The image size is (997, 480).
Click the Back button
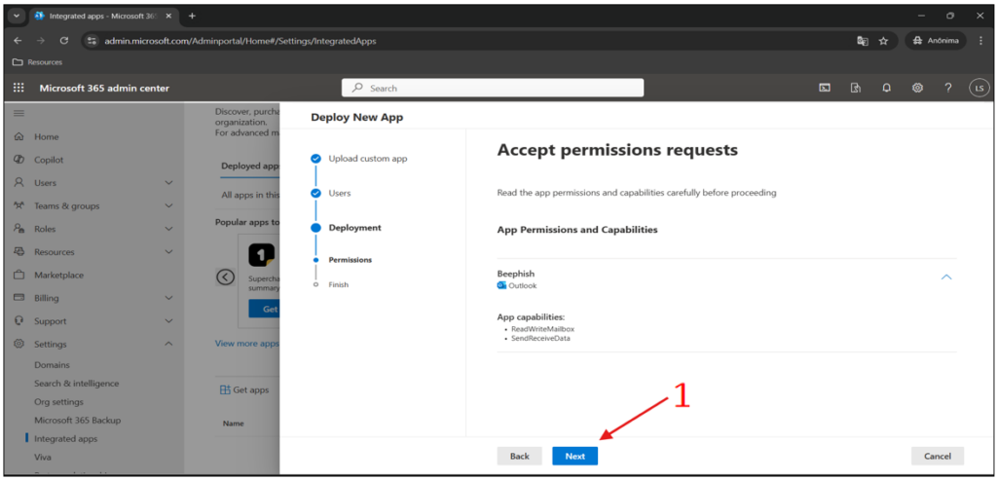(520, 456)
